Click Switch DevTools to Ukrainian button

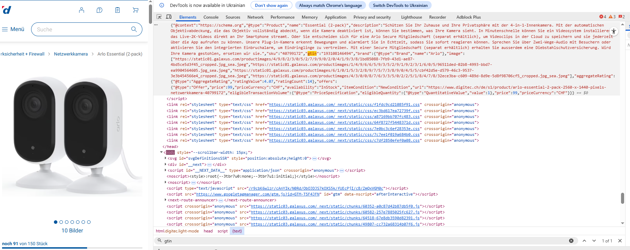point(400,5)
